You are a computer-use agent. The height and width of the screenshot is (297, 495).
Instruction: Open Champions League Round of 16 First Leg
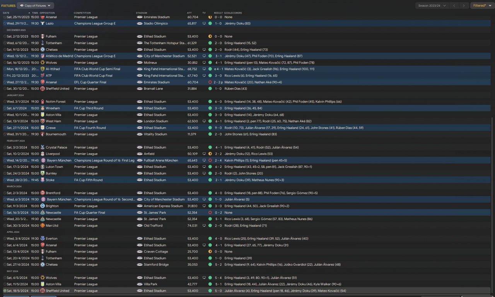(104, 160)
